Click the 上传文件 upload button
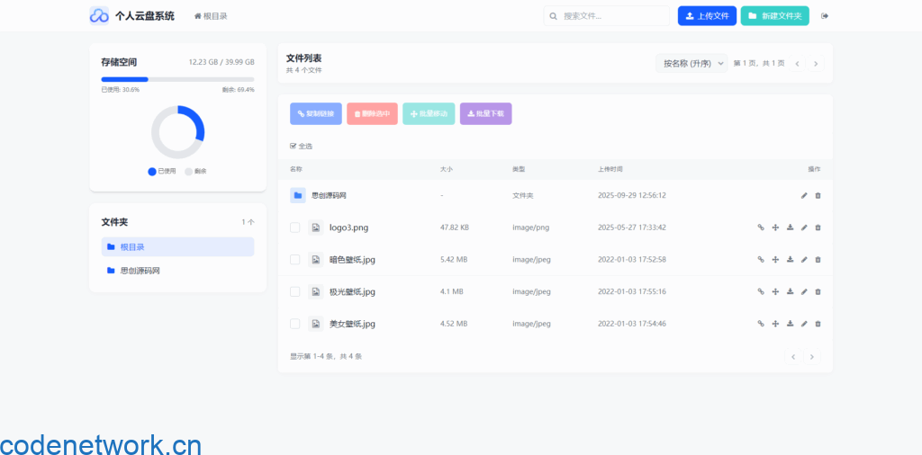922x455 pixels. click(707, 16)
